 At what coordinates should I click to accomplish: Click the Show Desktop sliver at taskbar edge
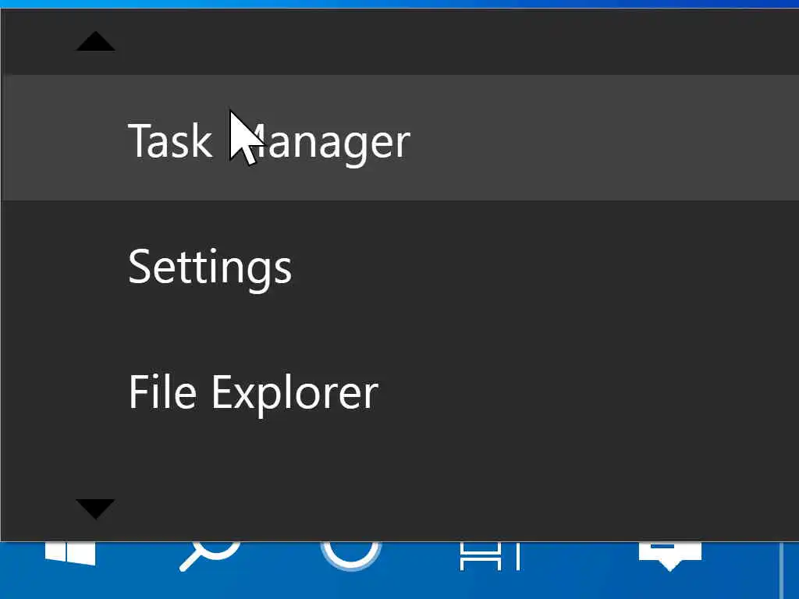tap(790, 569)
